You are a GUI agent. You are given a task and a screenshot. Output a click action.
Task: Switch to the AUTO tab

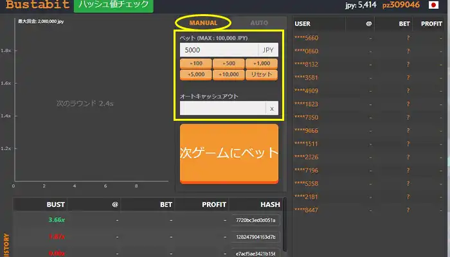click(259, 22)
